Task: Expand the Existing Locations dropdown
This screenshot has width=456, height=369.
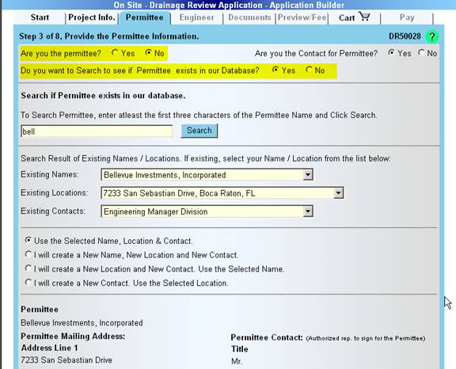Action: coord(338,193)
